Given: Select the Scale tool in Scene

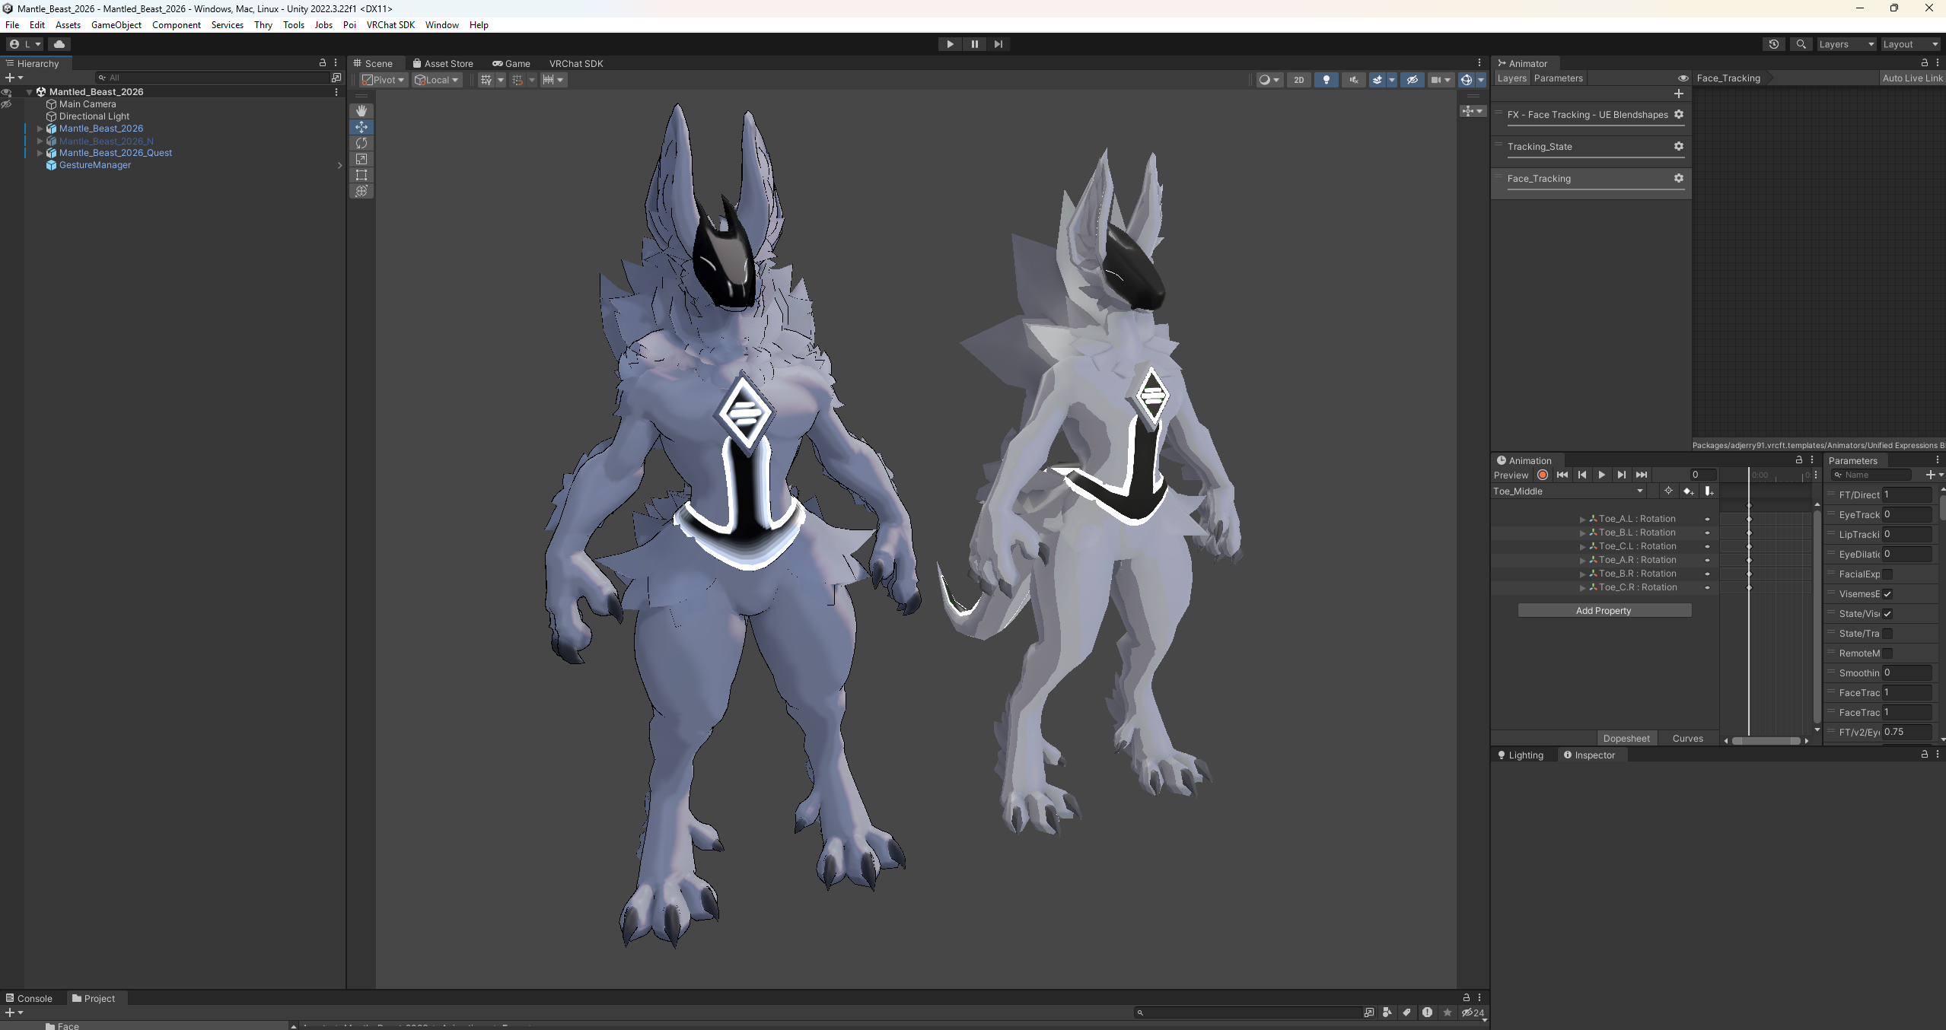Looking at the screenshot, I should tap(361, 159).
